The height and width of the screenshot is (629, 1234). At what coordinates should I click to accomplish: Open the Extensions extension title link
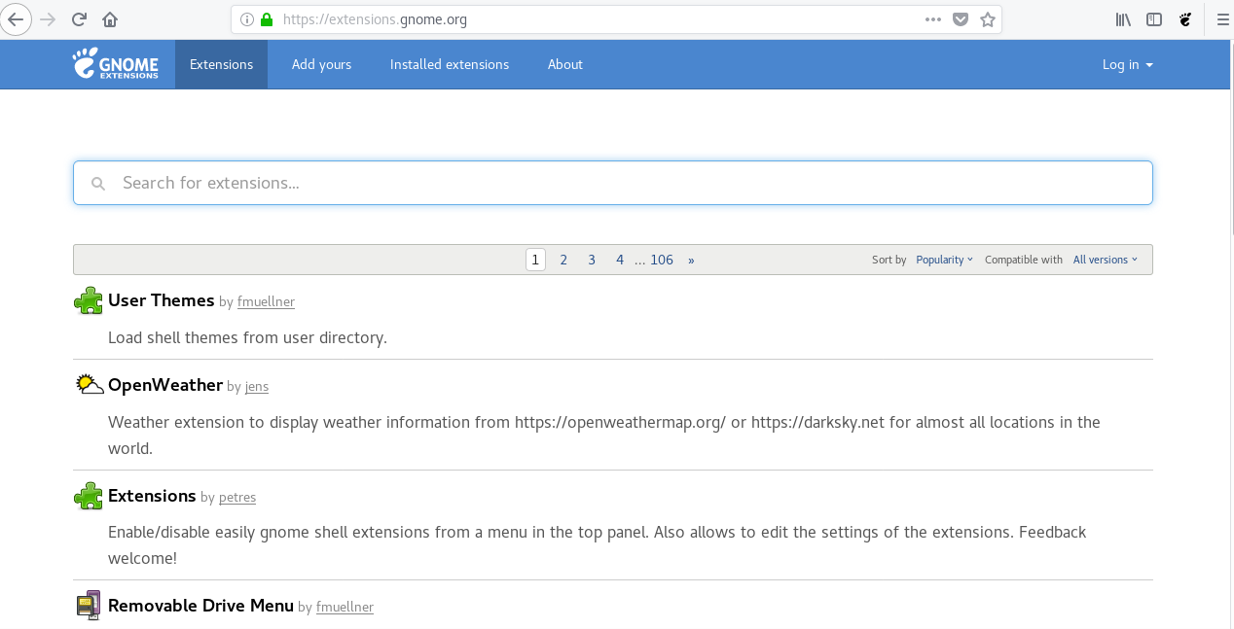(152, 496)
